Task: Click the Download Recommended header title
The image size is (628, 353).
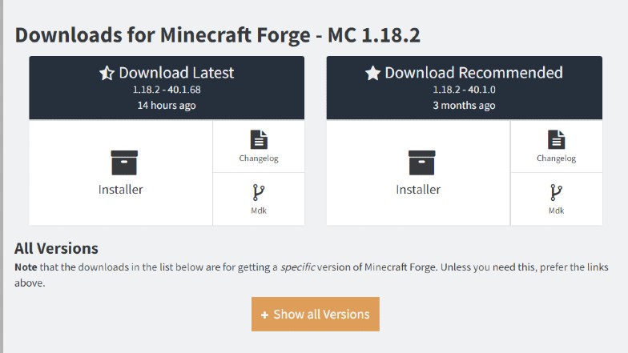Action: (474, 73)
